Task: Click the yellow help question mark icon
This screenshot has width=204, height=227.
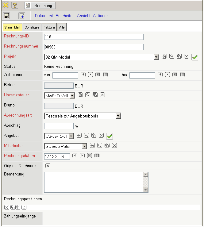Action: [15, 5]
